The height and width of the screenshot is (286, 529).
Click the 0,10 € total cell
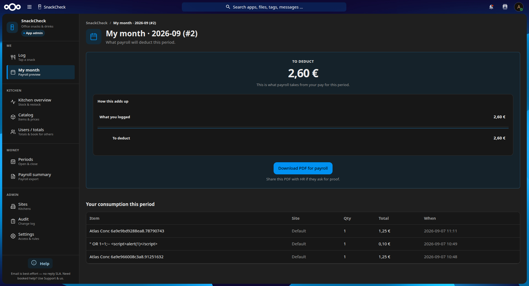384,244
